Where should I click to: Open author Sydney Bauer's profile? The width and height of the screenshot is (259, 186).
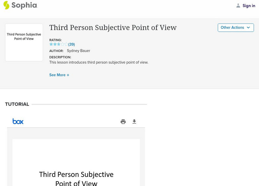[x=78, y=51]
